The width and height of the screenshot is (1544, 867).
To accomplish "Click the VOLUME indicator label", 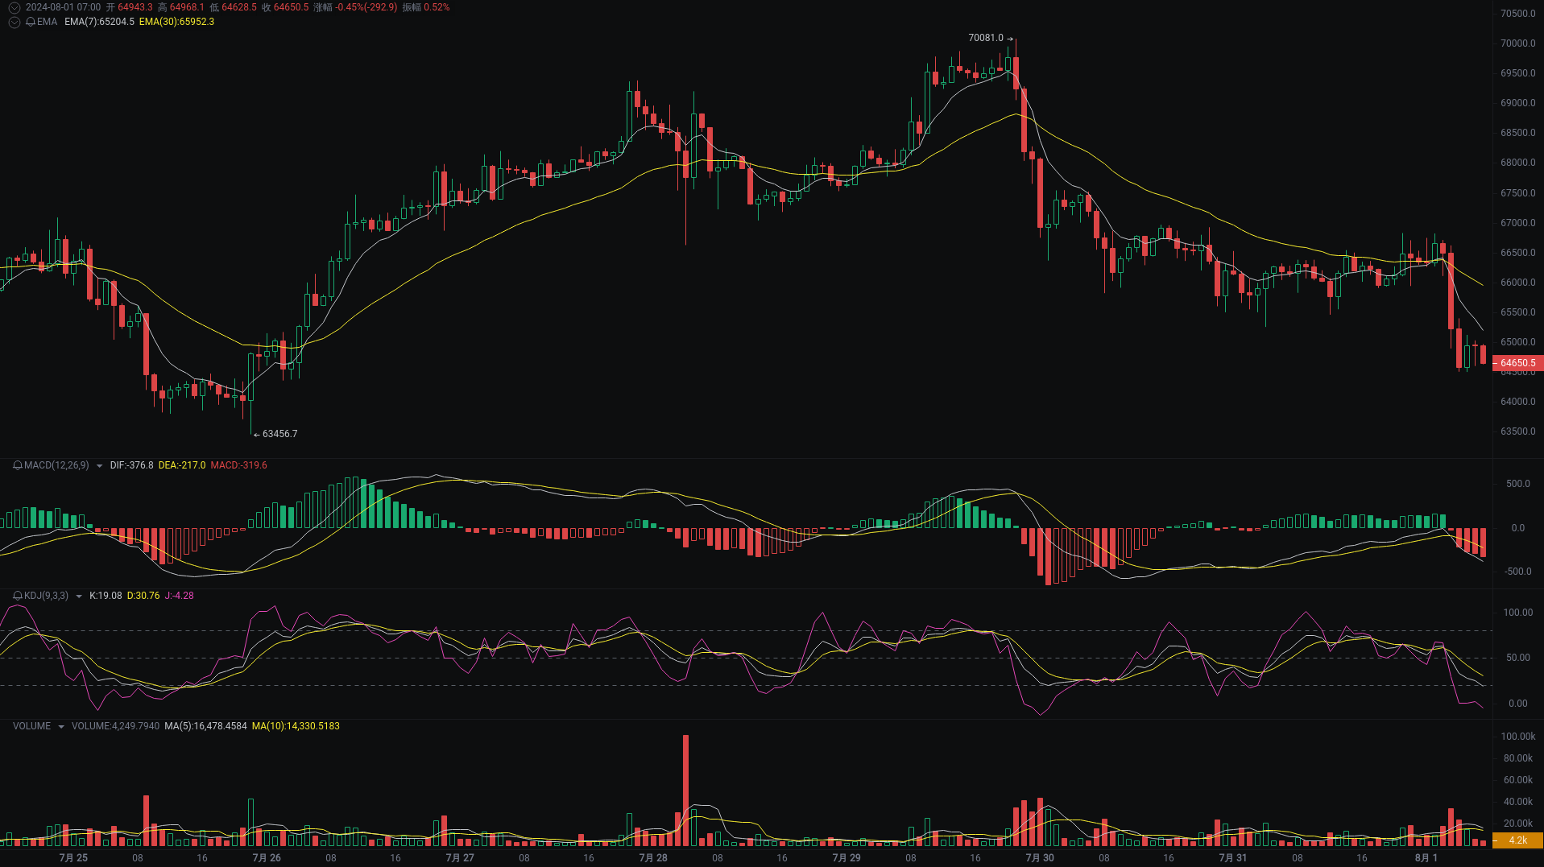I will [31, 726].
